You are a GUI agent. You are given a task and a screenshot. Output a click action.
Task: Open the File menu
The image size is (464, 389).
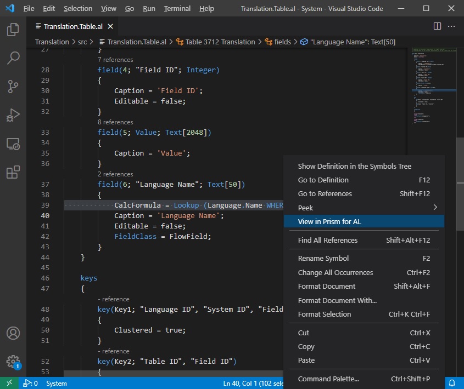coord(29,9)
